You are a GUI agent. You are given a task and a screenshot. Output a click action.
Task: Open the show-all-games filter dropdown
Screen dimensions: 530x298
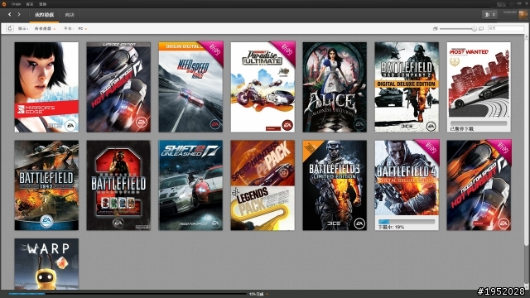coord(45,29)
